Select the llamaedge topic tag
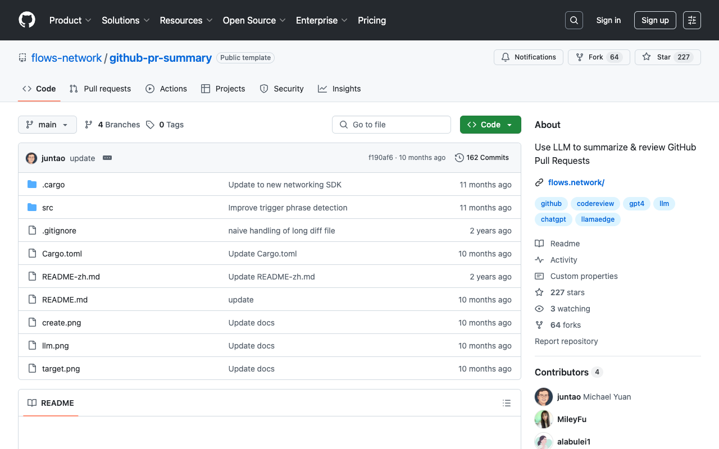The image size is (719, 449). click(598, 219)
